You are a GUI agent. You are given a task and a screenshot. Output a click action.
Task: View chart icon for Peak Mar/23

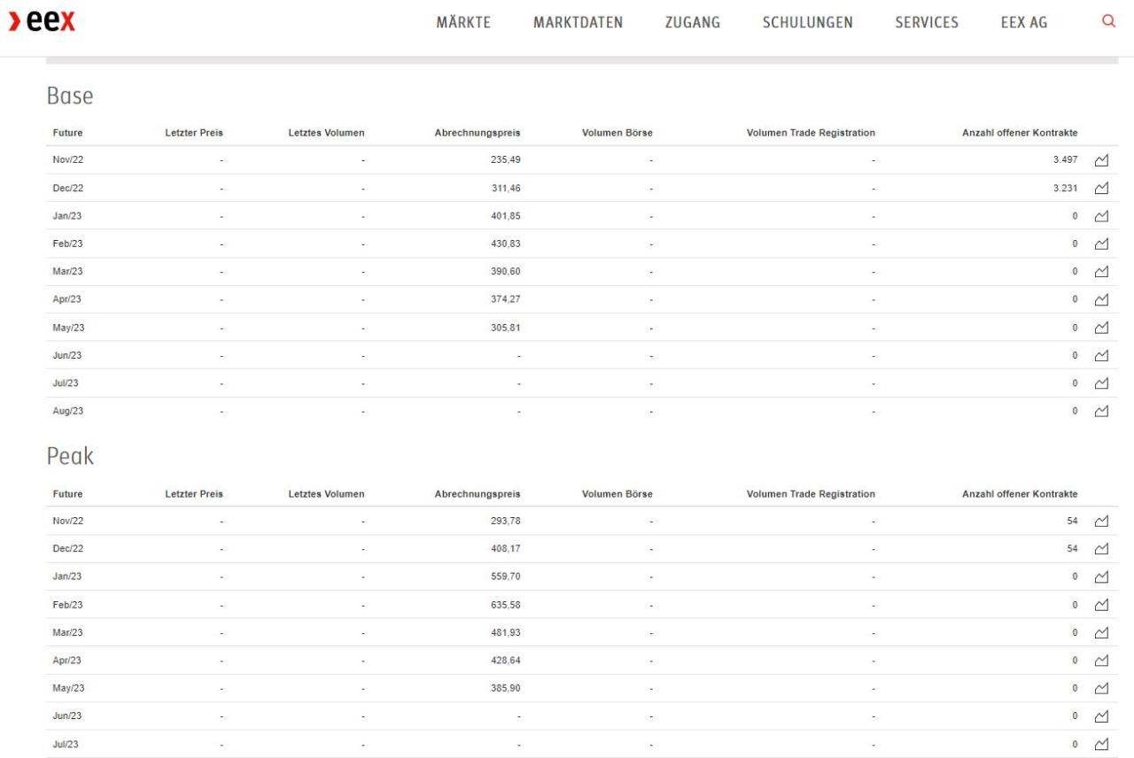[x=1101, y=633]
